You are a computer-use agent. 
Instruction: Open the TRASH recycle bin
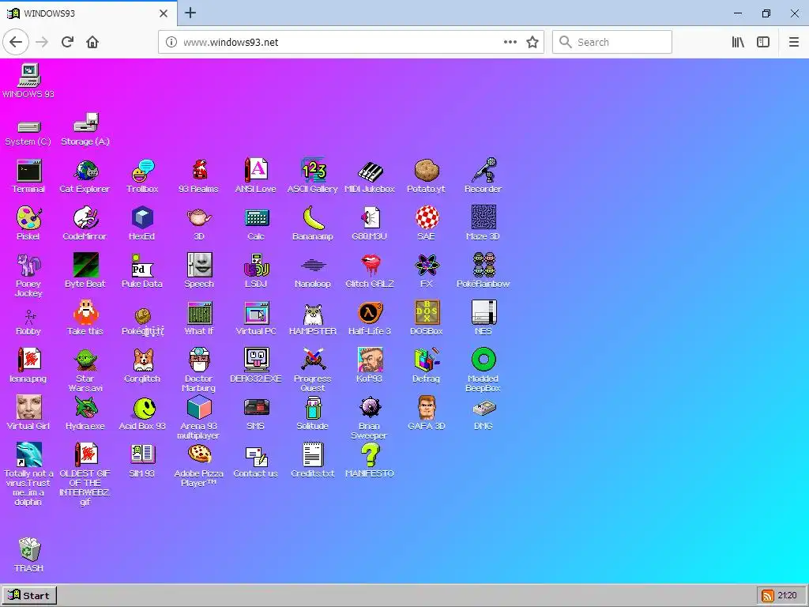point(29,549)
